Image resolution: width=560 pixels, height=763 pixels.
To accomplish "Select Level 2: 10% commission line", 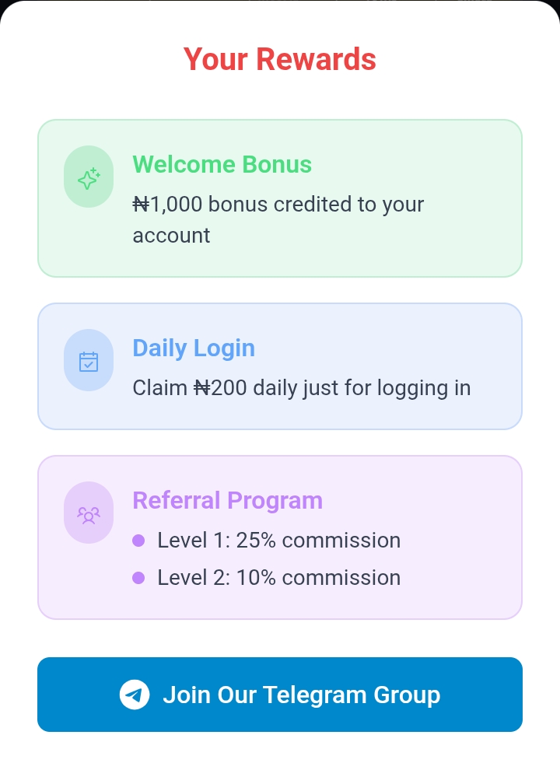I will click(278, 578).
